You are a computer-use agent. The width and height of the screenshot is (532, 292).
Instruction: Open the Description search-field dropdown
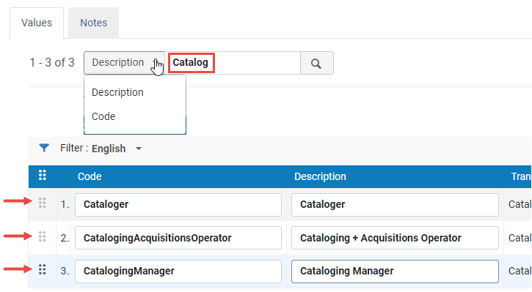point(124,63)
